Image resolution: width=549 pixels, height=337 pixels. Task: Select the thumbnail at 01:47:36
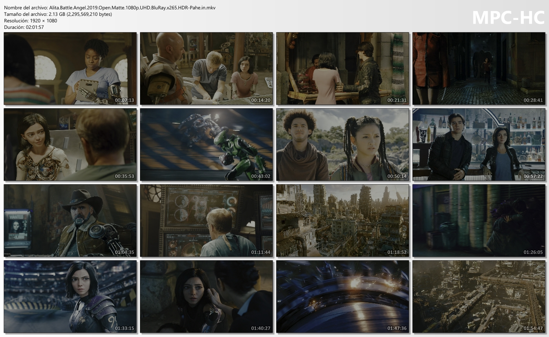coord(343,296)
